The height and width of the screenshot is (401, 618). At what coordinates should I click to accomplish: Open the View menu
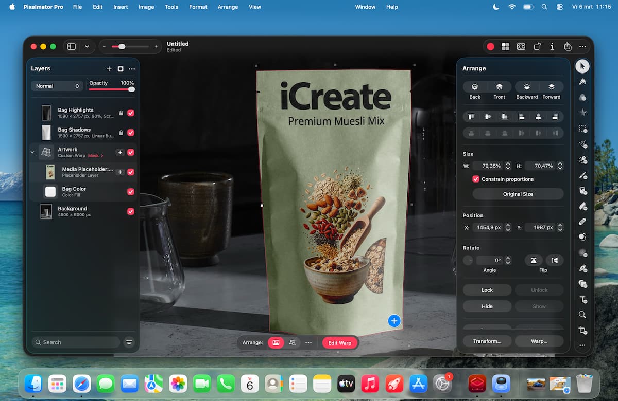coord(255,7)
